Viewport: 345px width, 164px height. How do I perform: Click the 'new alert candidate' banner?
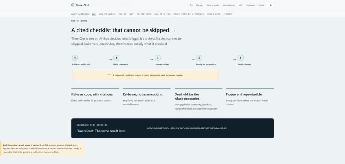(146, 75)
